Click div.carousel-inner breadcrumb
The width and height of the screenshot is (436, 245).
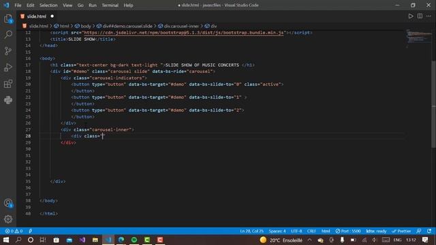181,26
